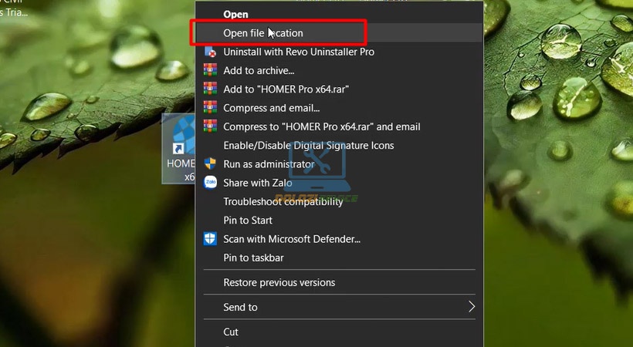Expand the Send to submenu arrow
Viewport: 633px width, 347px height.
coord(471,307)
